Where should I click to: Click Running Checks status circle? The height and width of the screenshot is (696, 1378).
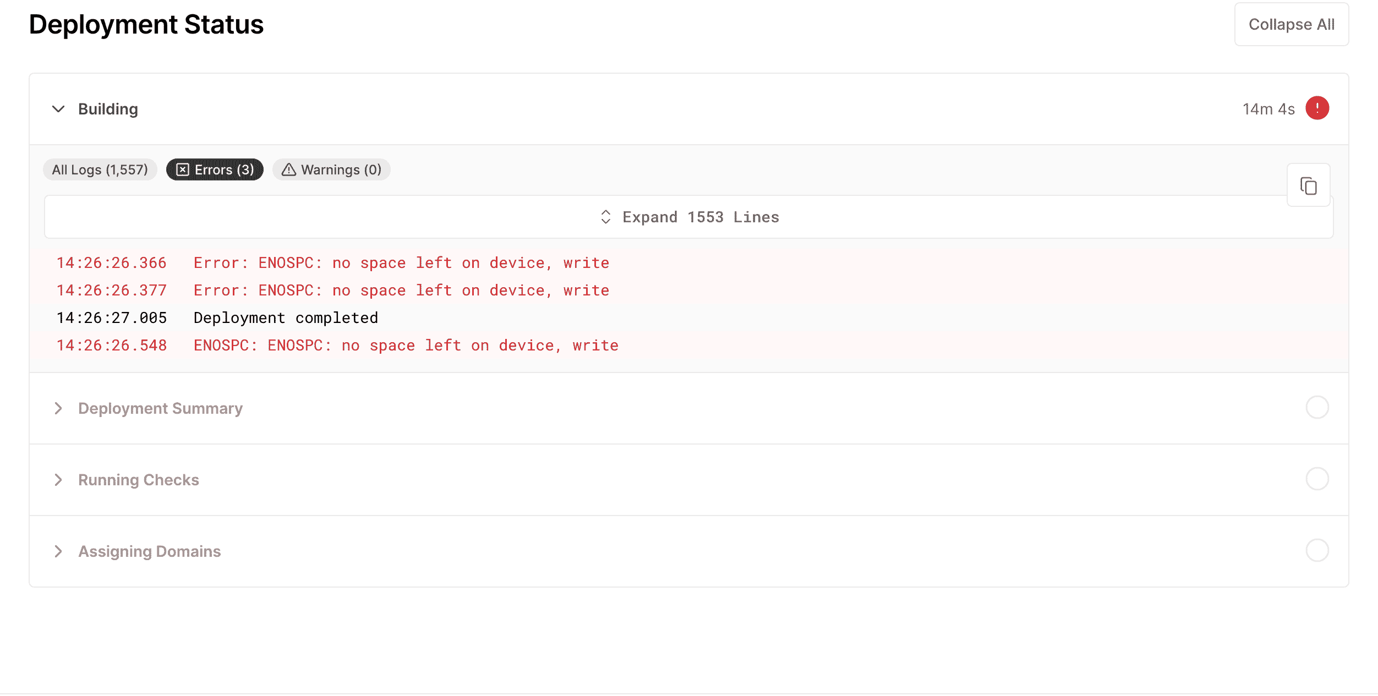click(x=1317, y=479)
